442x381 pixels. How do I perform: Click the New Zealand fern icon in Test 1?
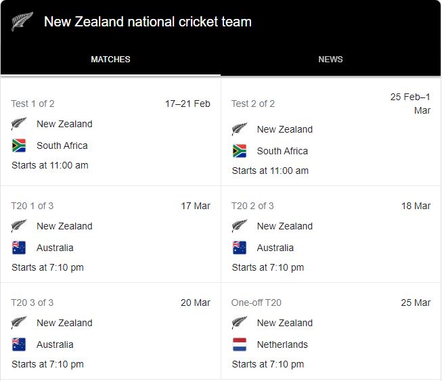click(19, 124)
